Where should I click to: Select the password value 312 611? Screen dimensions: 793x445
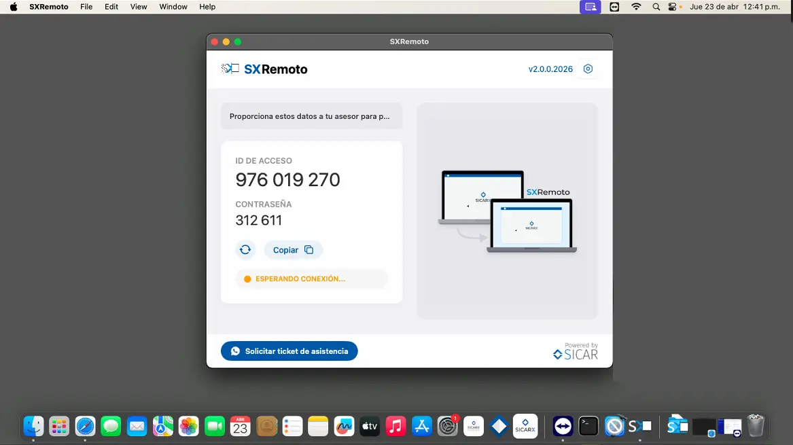[258, 220]
